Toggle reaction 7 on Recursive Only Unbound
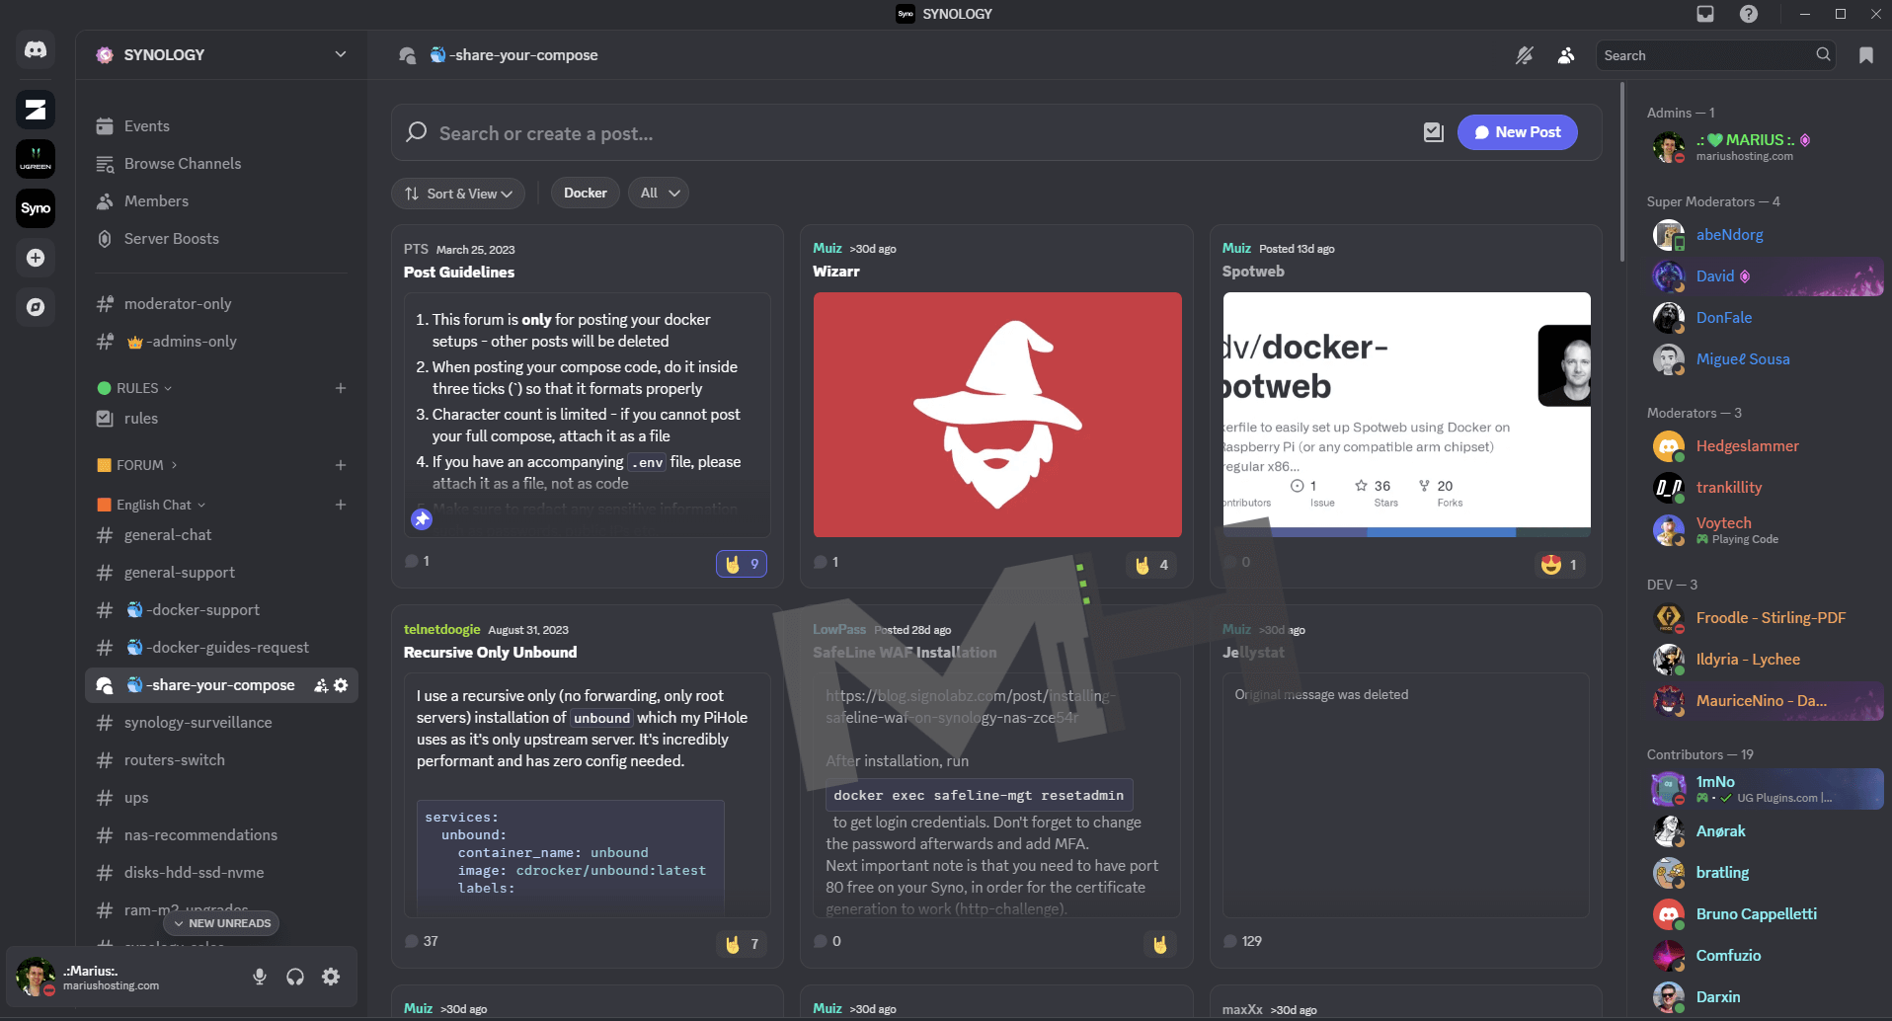This screenshot has width=1892, height=1021. [x=742, y=944]
